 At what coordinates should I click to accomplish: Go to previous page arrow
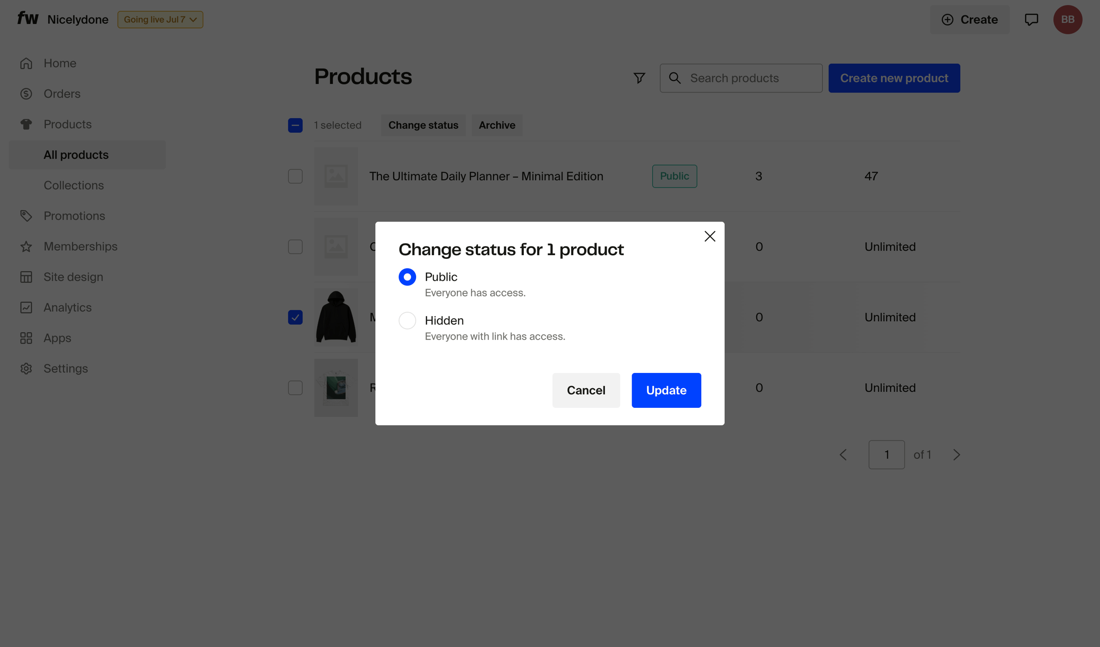point(843,455)
